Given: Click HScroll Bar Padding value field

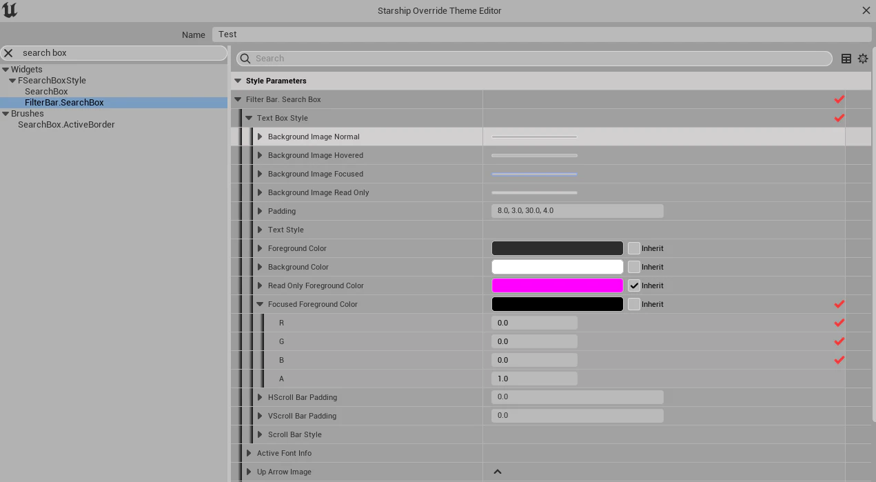Looking at the screenshot, I should [578, 397].
